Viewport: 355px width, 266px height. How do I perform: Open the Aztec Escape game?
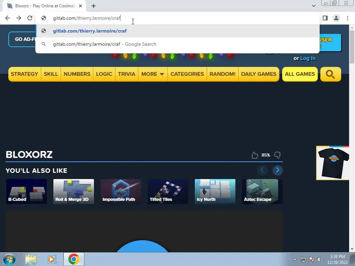[x=262, y=191]
